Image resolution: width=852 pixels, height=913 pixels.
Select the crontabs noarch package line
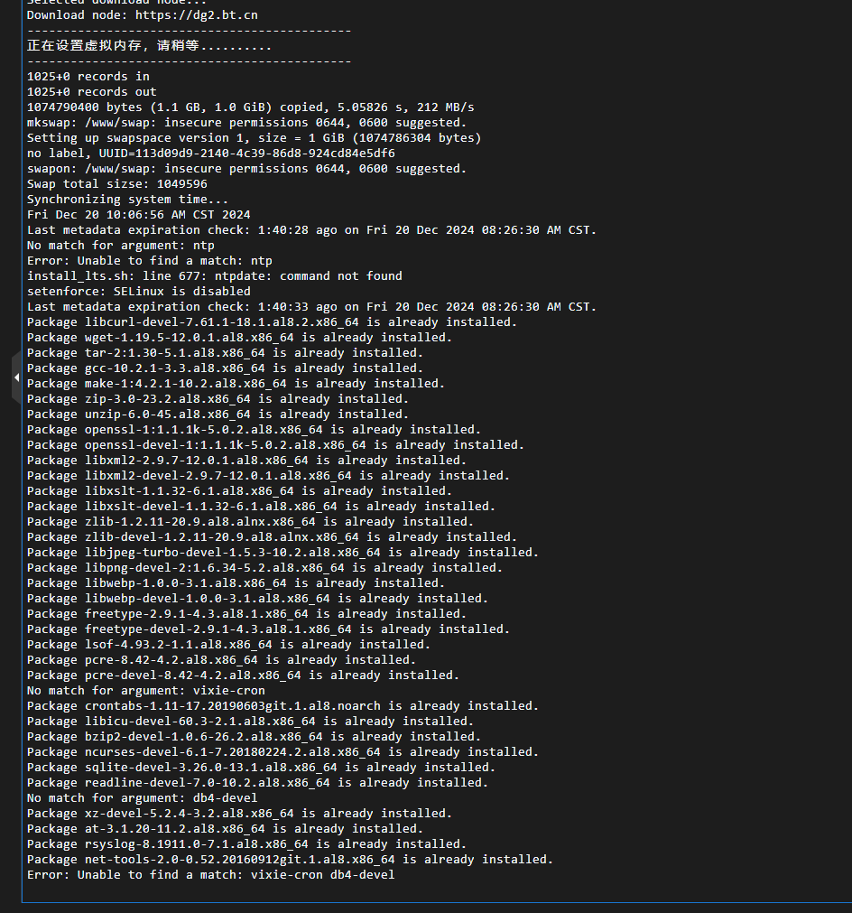pyautogui.click(x=282, y=705)
